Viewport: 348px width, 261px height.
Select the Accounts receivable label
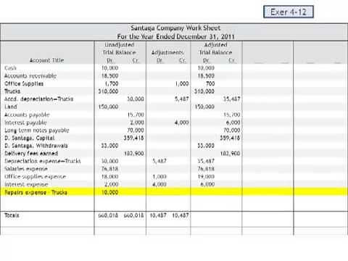pos(30,76)
